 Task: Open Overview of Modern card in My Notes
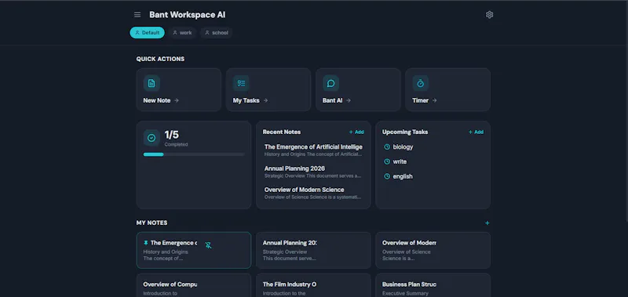pyautogui.click(x=433, y=250)
